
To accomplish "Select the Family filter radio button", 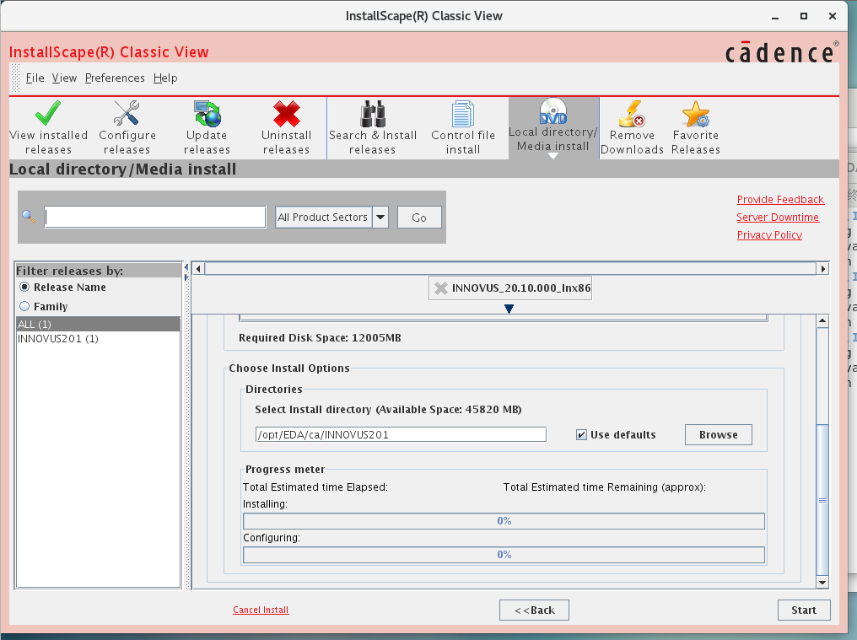I will [24, 307].
